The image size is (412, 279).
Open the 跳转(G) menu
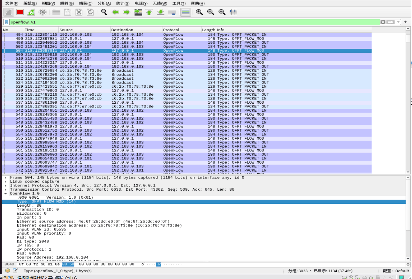click(x=67, y=4)
